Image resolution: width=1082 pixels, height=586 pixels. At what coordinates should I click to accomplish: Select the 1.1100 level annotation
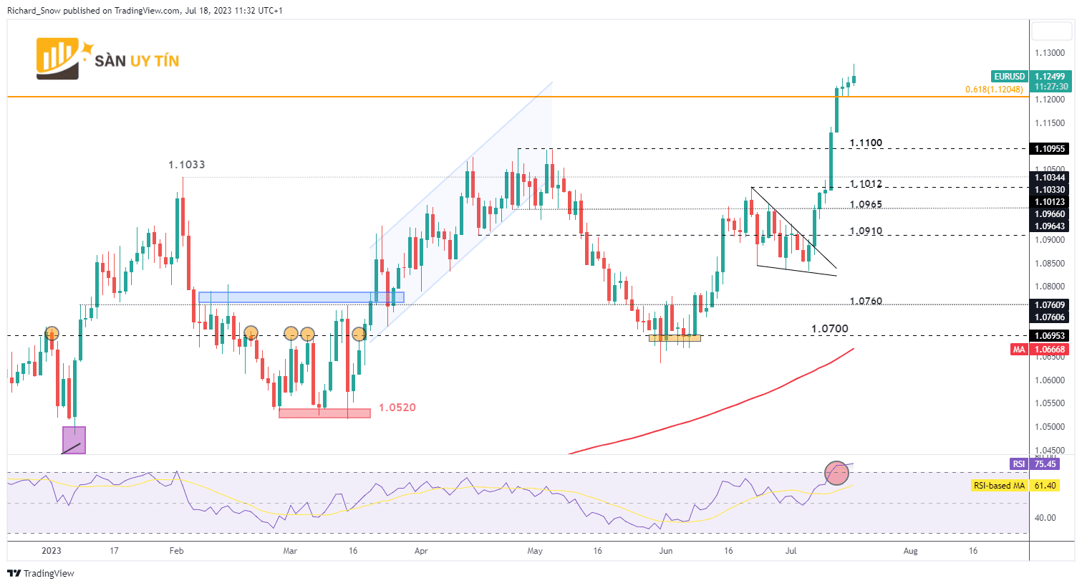[x=866, y=143]
